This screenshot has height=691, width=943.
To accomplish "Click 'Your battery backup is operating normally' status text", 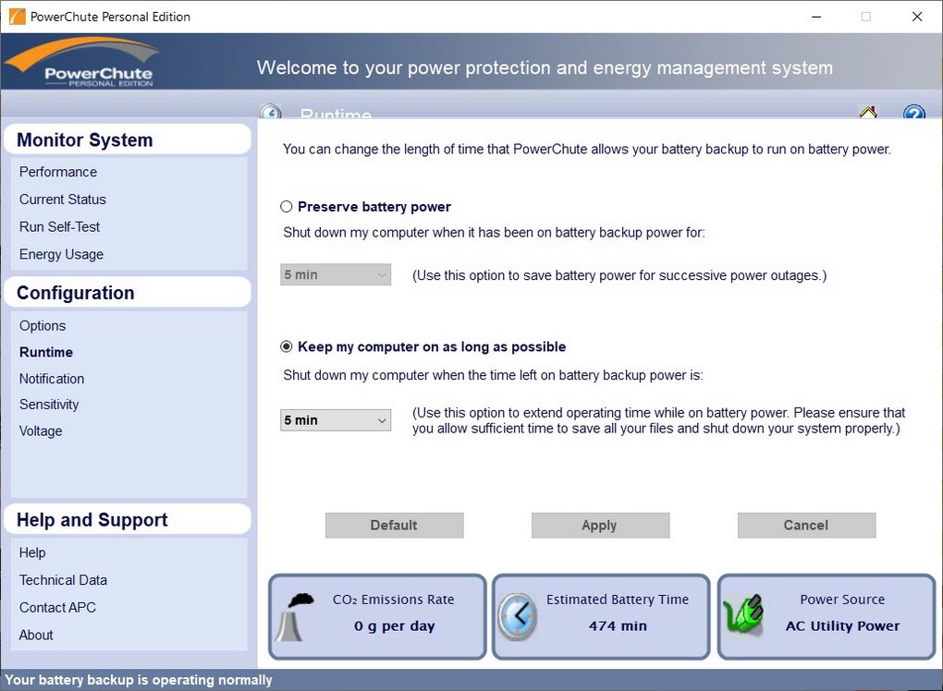I will pos(139,680).
